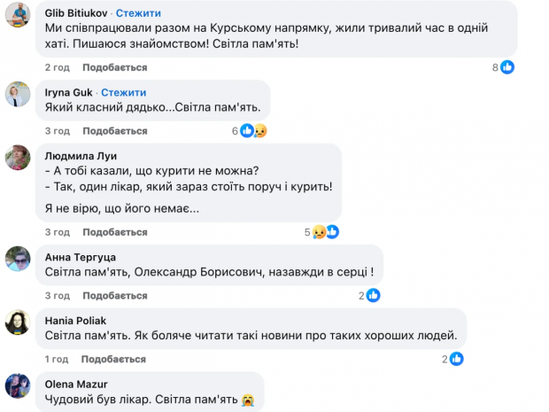The width and height of the screenshot is (549, 412).
Task: Click Подобається under Анна Тергуца's comment
Action: tap(114, 295)
